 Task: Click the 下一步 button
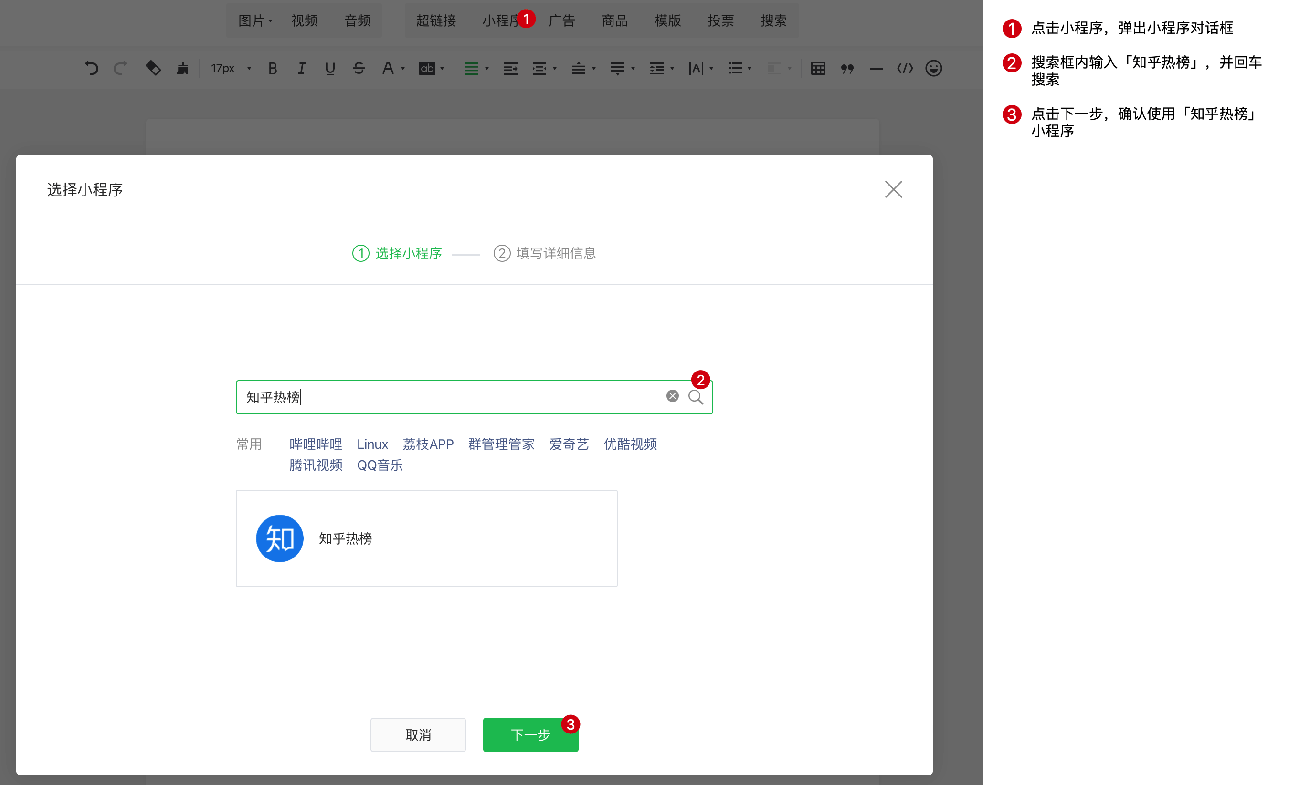point(530,735)
